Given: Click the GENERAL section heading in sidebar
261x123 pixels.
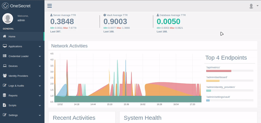Looking at the screenshot, I should point(8,29).
